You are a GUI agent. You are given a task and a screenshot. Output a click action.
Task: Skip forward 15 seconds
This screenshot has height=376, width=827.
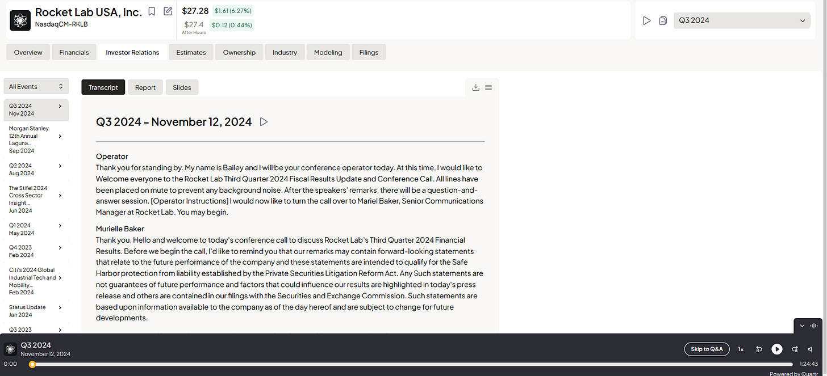point(795,349)
